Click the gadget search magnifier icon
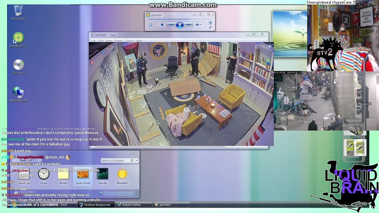This screenshot has width=379, height=213. (x=132, y=160)
